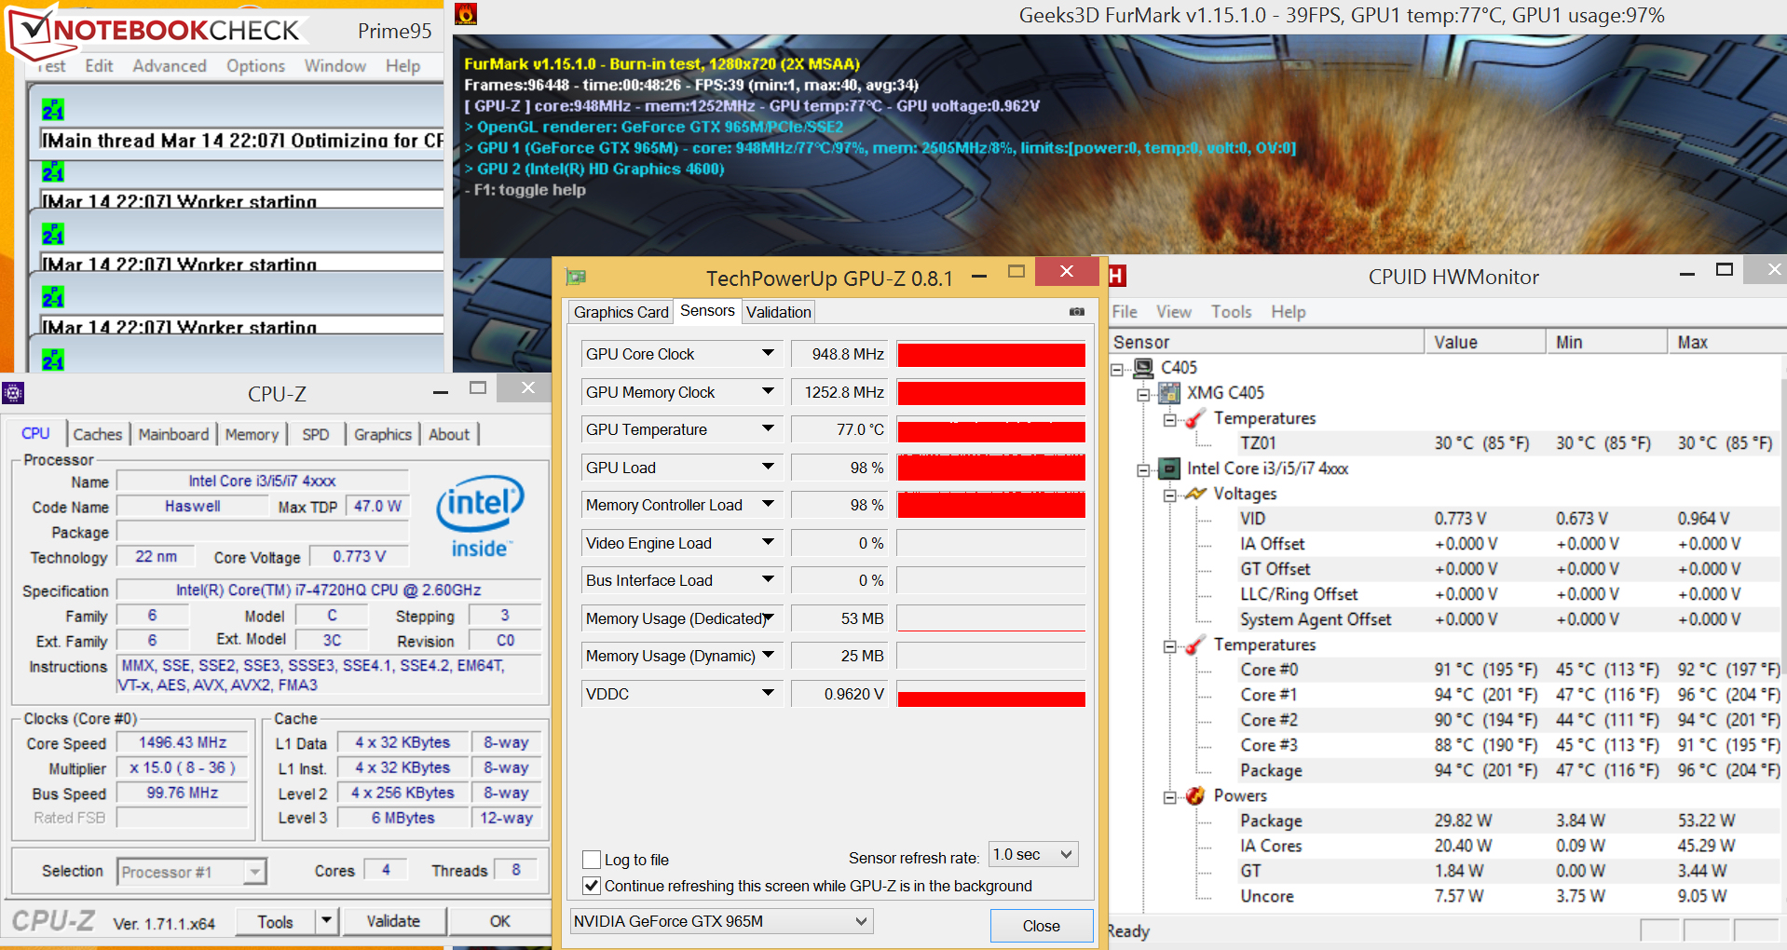Click the computer icon beside C405 in HWMonitor

click(1143, 368)
